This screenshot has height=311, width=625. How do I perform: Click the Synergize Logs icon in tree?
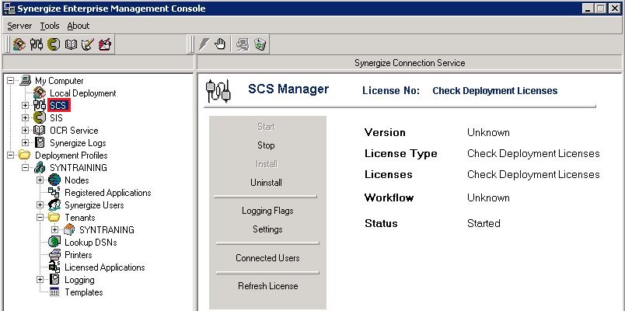[x=40, y=143]
